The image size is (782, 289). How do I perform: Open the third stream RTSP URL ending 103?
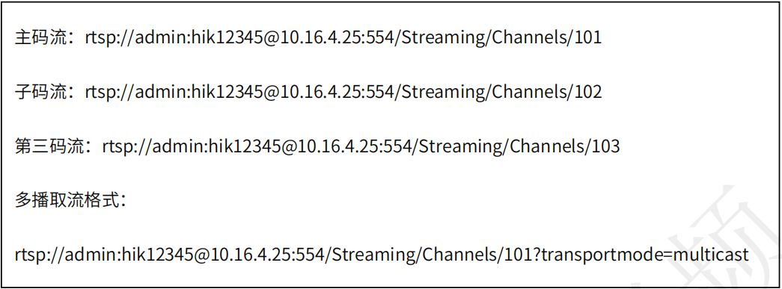point(361,146)
